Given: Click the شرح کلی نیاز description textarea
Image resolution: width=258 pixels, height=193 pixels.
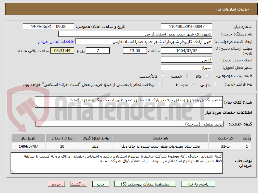Looking at the screenshot, I should [x=129, y=102].
